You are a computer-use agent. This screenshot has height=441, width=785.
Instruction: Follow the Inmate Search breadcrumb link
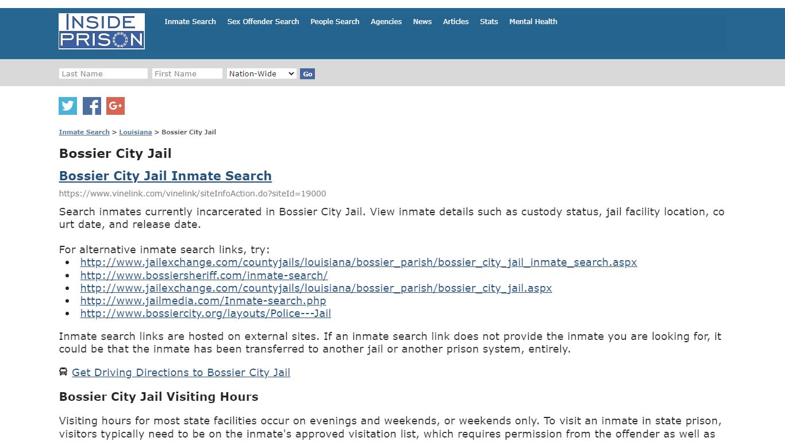(x=84, y=132)
